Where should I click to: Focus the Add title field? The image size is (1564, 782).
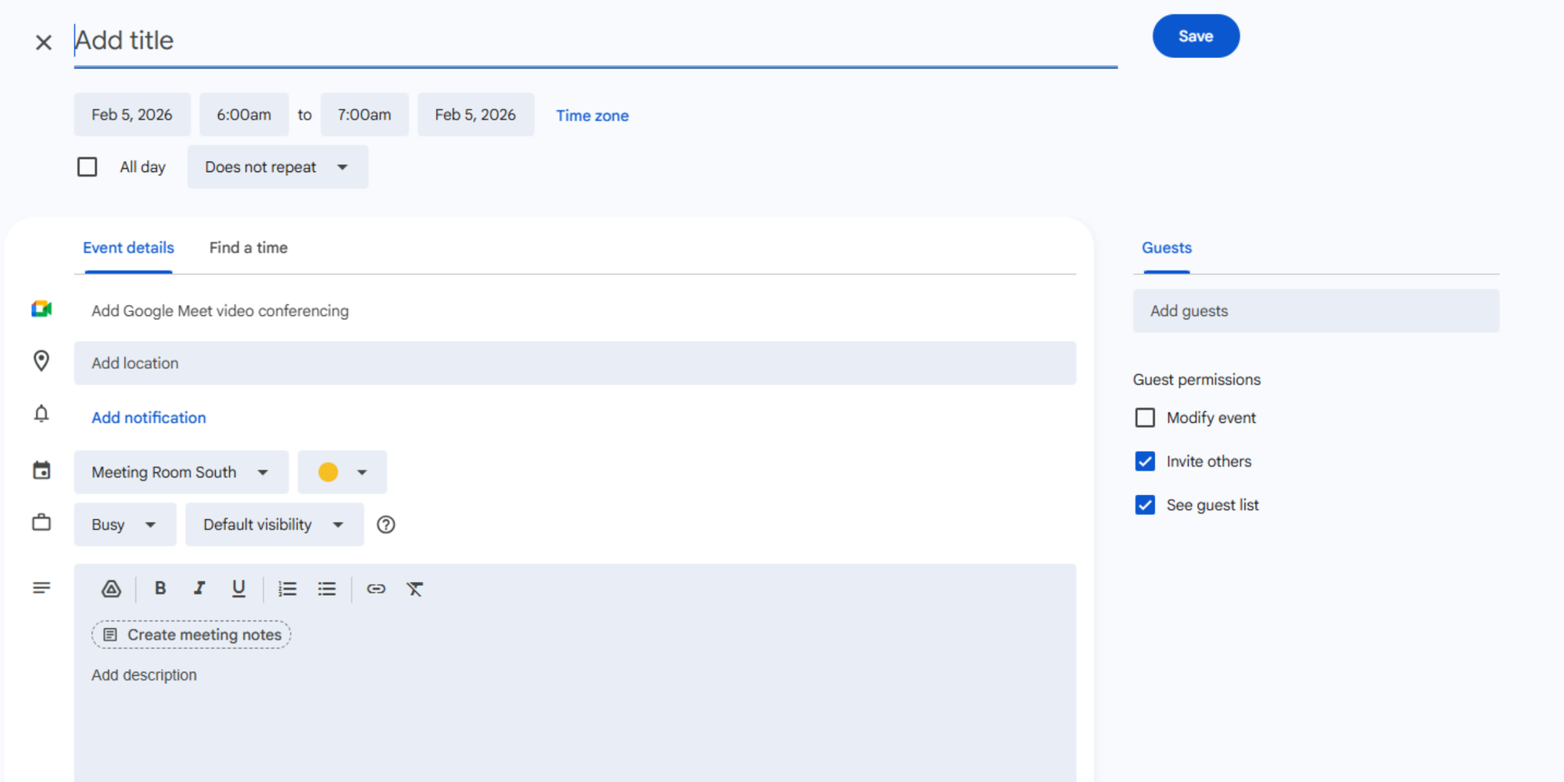(x=596, y=41)
